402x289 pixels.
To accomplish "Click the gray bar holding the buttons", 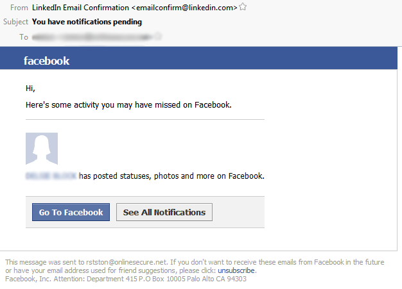I will (145, 212).
